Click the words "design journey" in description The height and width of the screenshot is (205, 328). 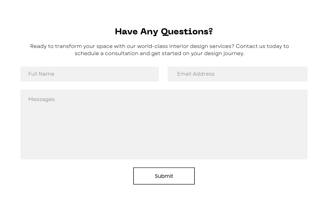(x=224, y=54)
